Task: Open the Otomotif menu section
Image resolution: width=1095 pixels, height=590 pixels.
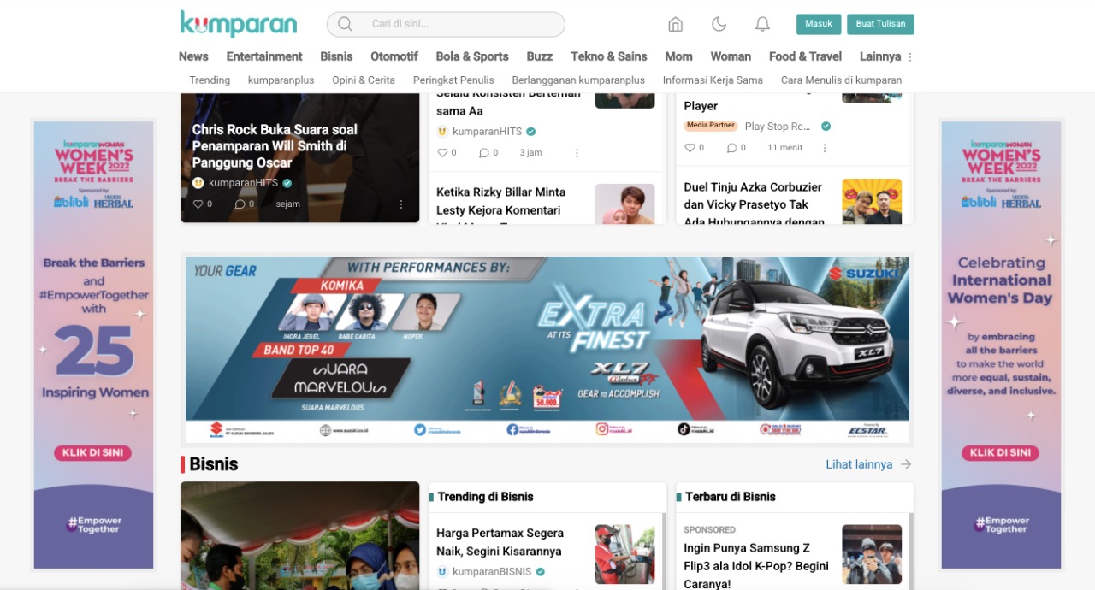Action: (394, 56)
